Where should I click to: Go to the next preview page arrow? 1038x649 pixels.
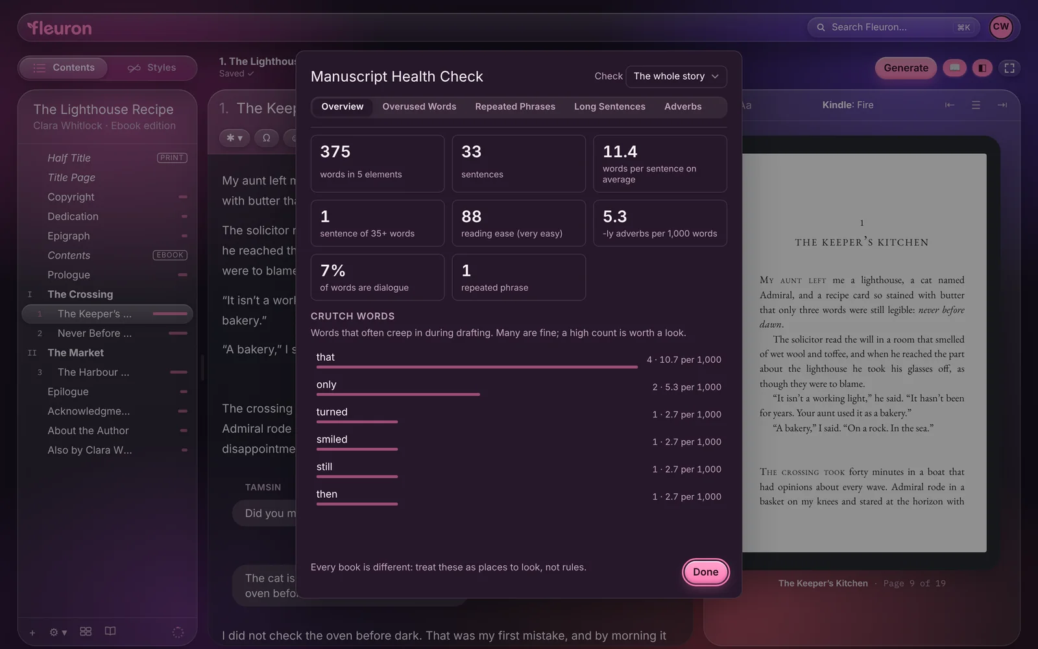[x=1002, y=105]
